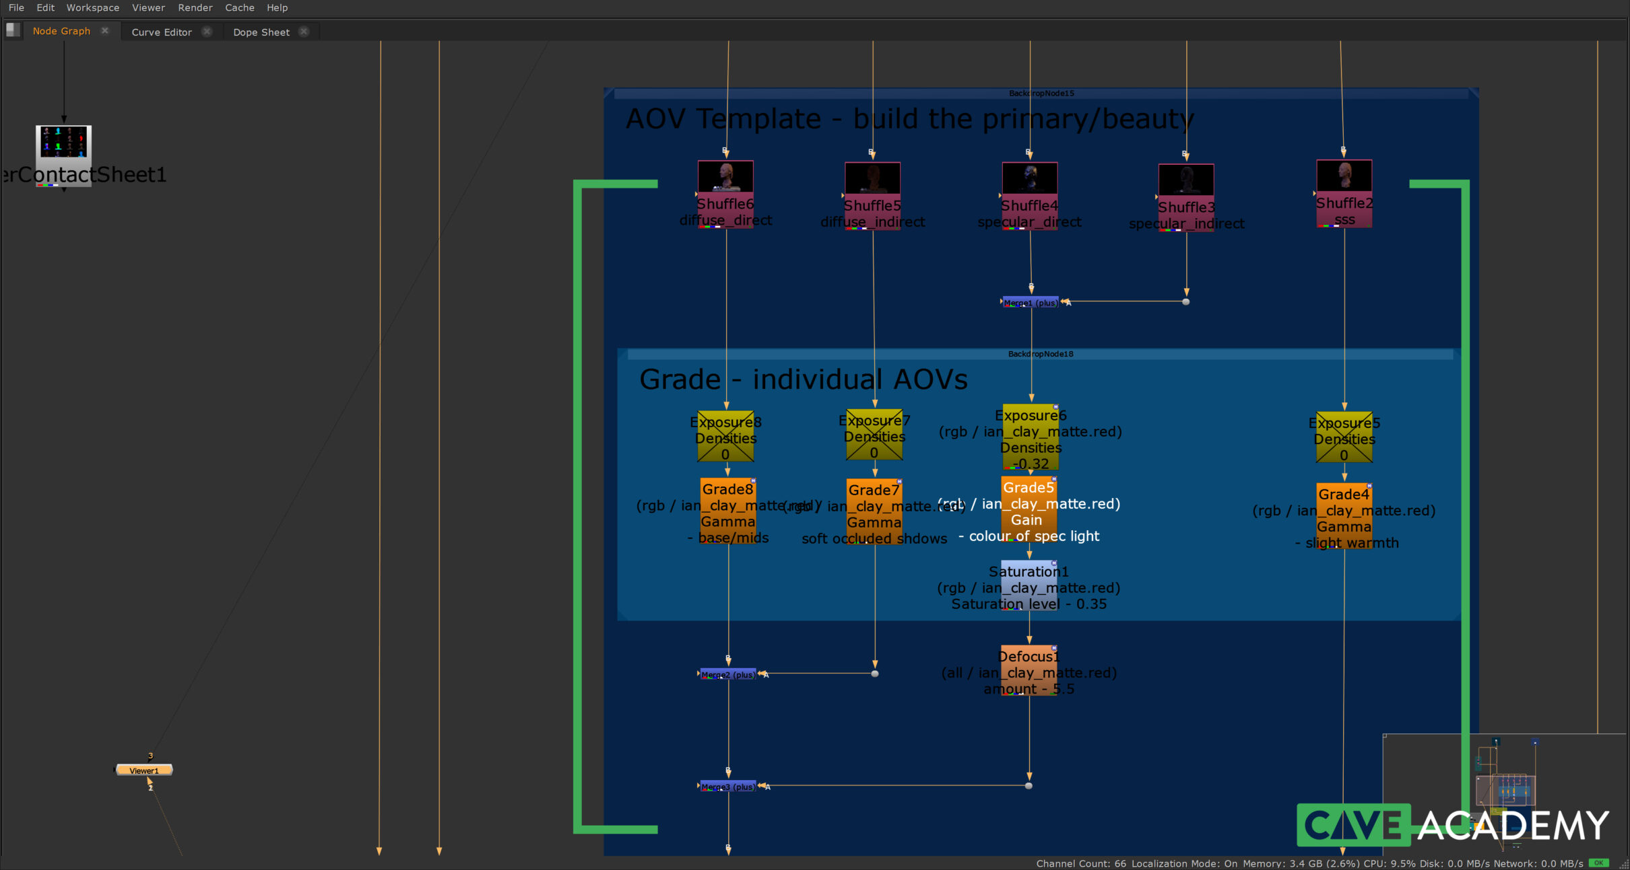The height and width of the screenshot is (870, 1630).
Task: Switch to the Curve Editor tab
Action: pos(162,32)
